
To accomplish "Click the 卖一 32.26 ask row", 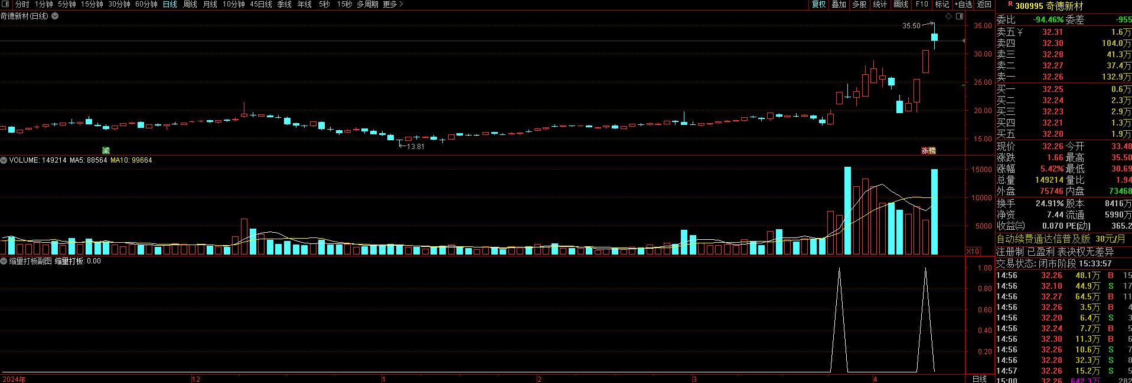I will coord(1064,77).
